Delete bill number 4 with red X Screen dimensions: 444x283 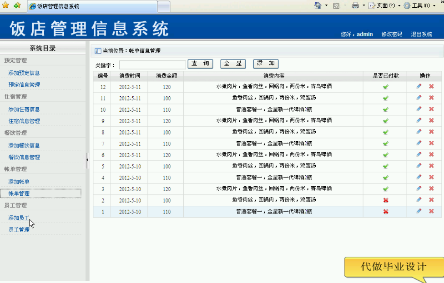(431, 177)
